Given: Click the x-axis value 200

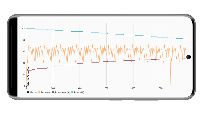Looking at the screenshot, I should point(53,88).
